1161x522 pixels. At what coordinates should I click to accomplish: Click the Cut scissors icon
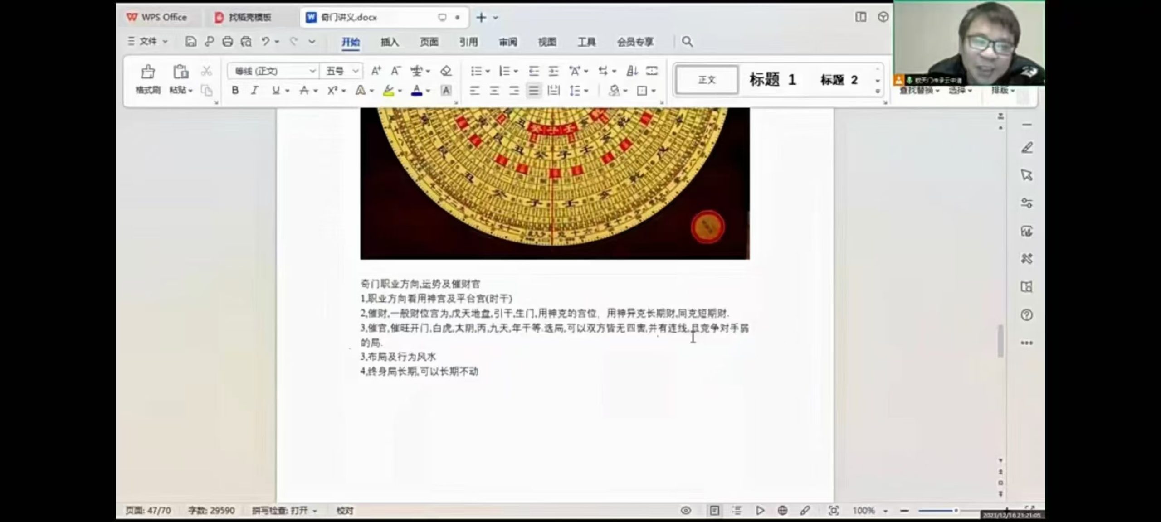tap(206, 71)
